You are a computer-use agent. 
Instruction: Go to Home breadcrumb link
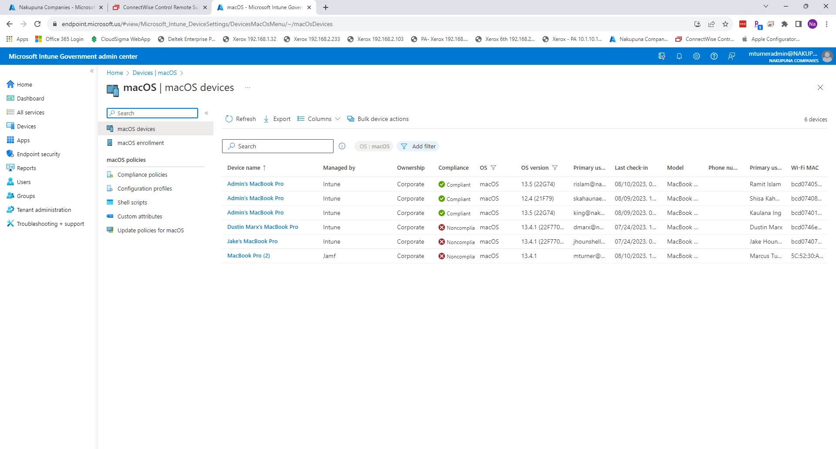(x=115, y=73)
